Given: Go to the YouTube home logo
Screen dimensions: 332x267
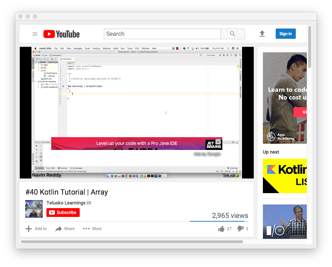Looking at the screenshot, I should tap(61, 34).
